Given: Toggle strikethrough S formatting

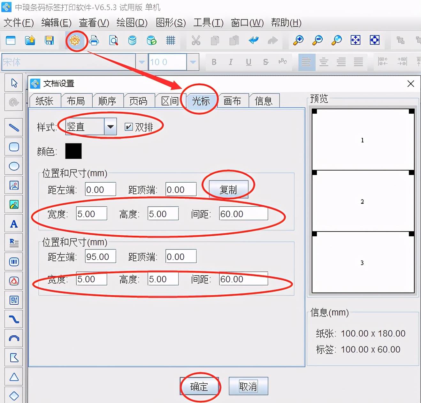Looking at the screenshot, I should pos(266,62).
